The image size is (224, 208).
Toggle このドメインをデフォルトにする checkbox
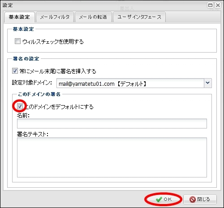(20, 106)
